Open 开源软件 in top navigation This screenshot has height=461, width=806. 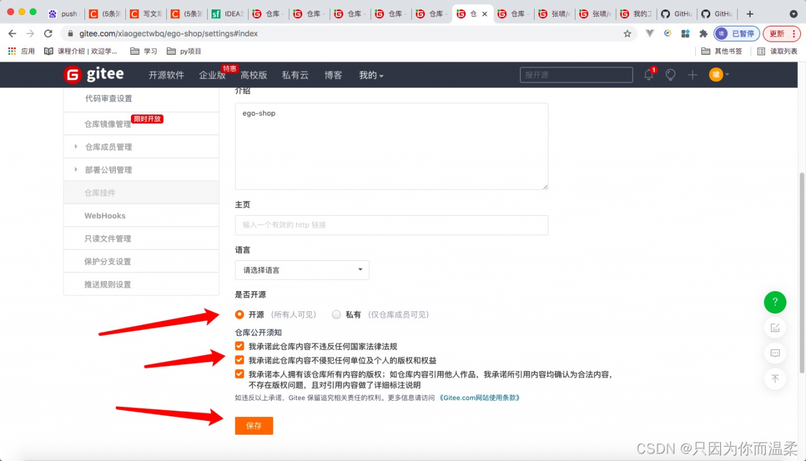(x=166, y=75)
